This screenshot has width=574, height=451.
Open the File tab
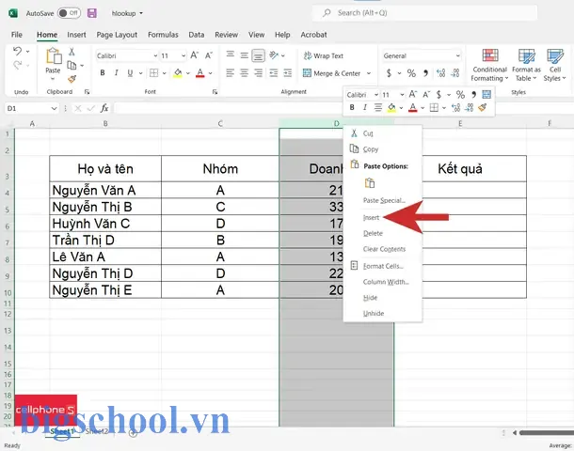click(17, 35)
